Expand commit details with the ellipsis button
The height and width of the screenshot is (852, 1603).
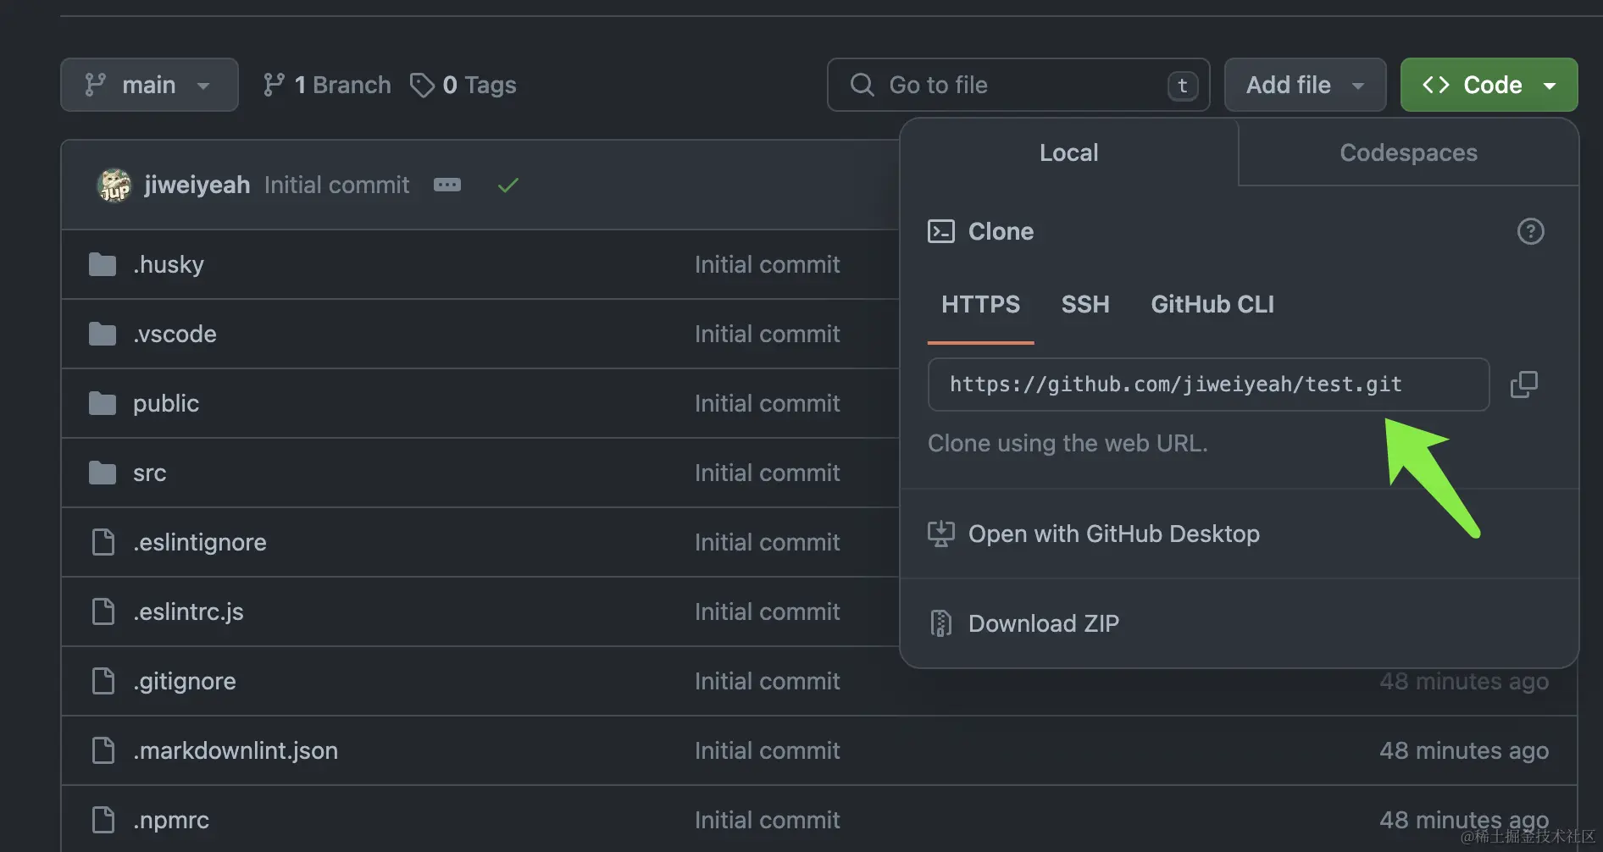(x=447, y=185)
